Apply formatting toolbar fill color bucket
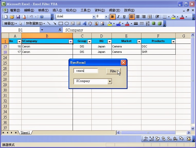196x148 pixels. click(x=173, y=17)
